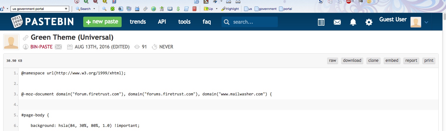Create a new paste
This screenshot has width=446, height=131.
click(x=102, y=22)
